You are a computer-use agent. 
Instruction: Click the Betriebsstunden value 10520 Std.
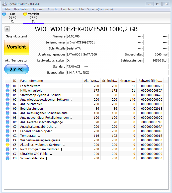156,60
